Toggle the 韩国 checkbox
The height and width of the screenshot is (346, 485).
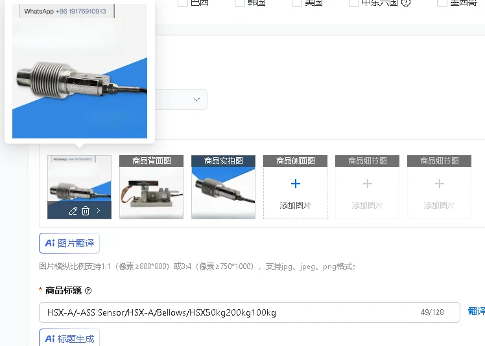[240, 3]
